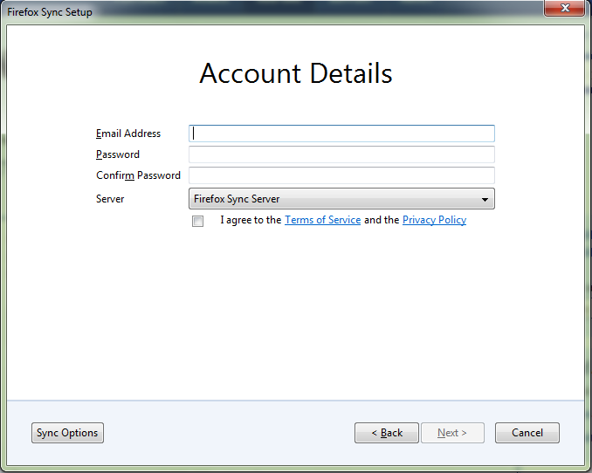Click the Password label
Image resolution: width=592 pixels, height=473 pixels.
(x=118, y=154)
